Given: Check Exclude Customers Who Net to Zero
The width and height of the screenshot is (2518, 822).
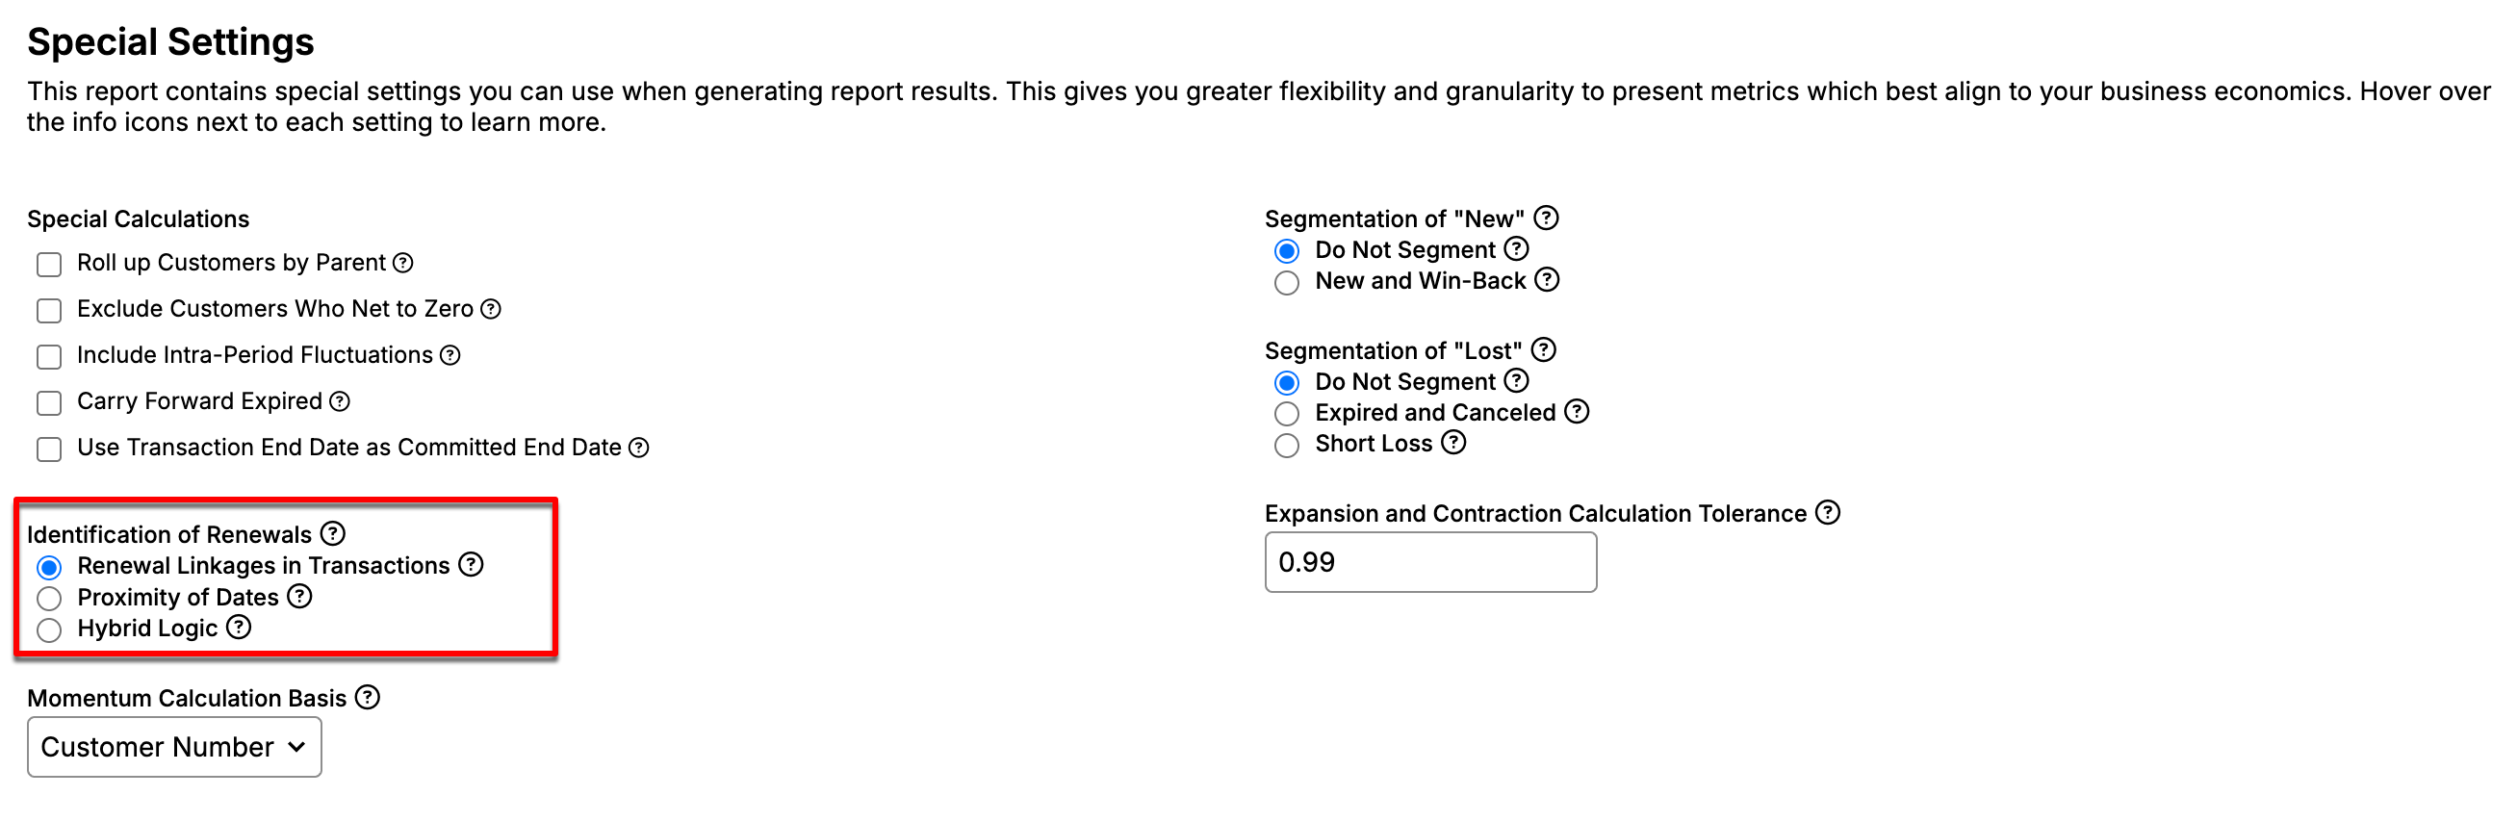Looking at the screenshot, I should [x=49, y=311].
